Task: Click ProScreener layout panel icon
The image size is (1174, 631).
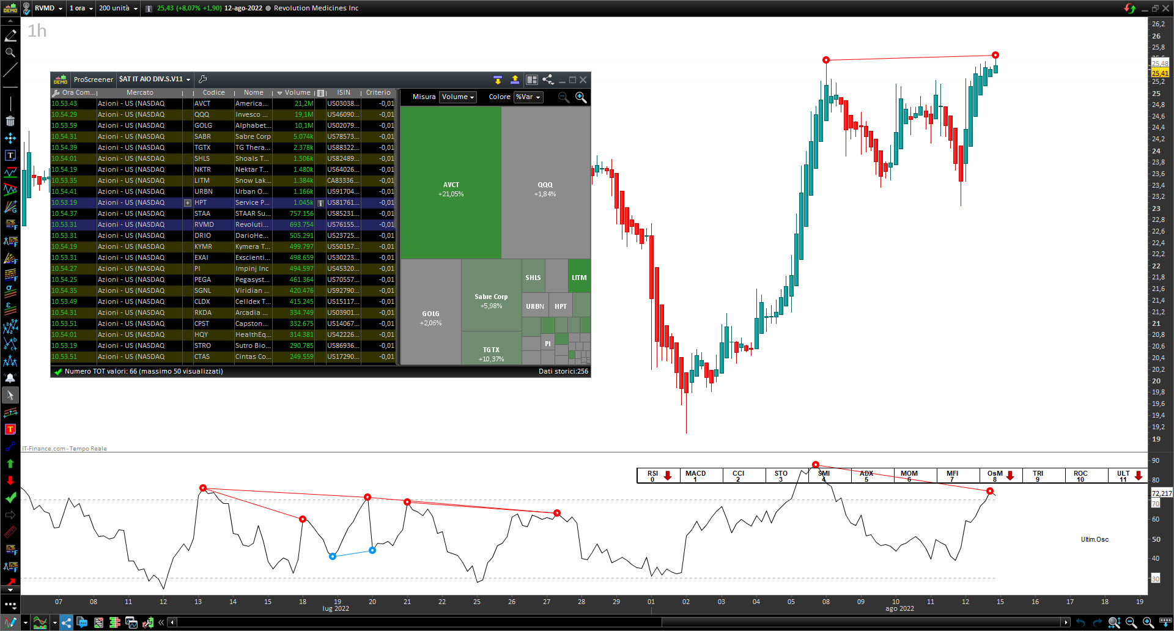Action: point(531,79)
